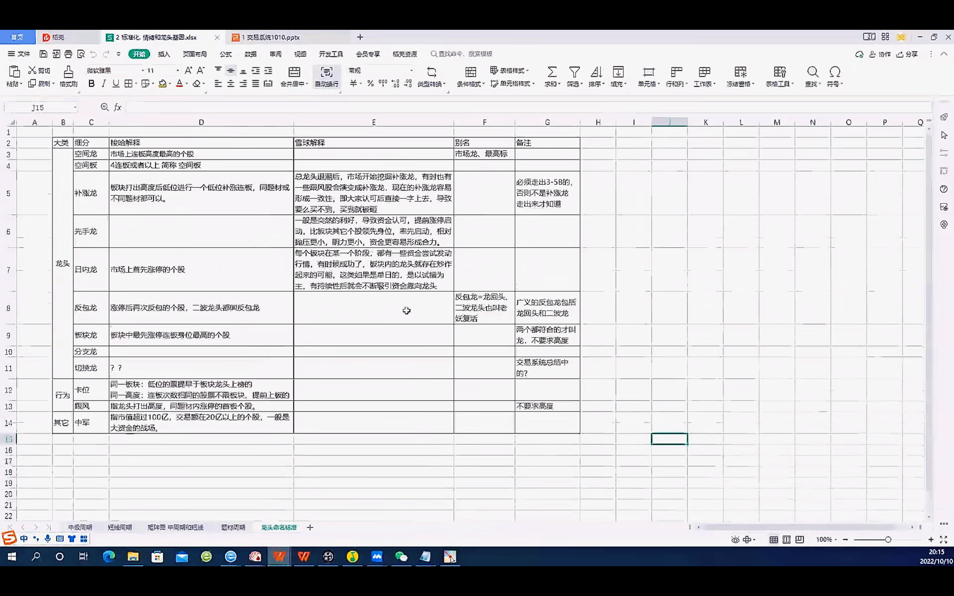Add a new sheet with plus button
954x596 pixels.
(x=310, y=527)
